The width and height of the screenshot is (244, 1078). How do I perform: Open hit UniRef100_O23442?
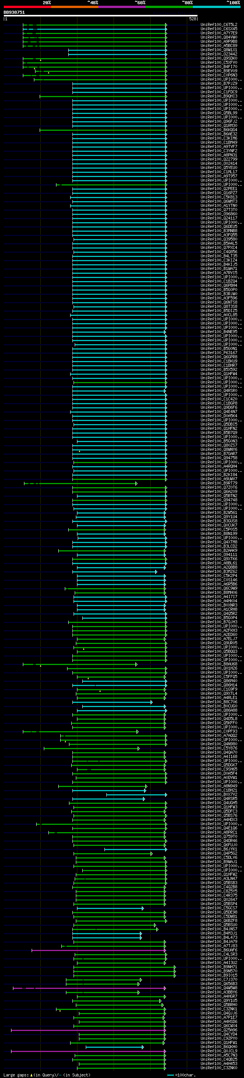click(219, 54)
